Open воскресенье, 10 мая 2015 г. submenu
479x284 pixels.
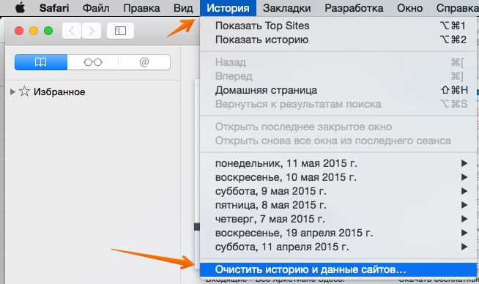338,177
